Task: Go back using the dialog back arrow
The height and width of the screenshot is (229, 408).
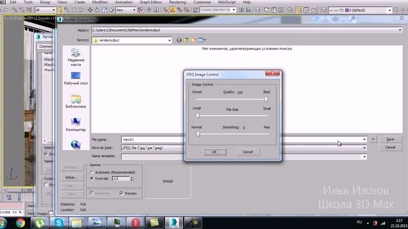Action: click(179, 40)
